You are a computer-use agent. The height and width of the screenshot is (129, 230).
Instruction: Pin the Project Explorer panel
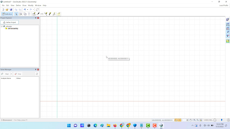[x=36, y=18]
